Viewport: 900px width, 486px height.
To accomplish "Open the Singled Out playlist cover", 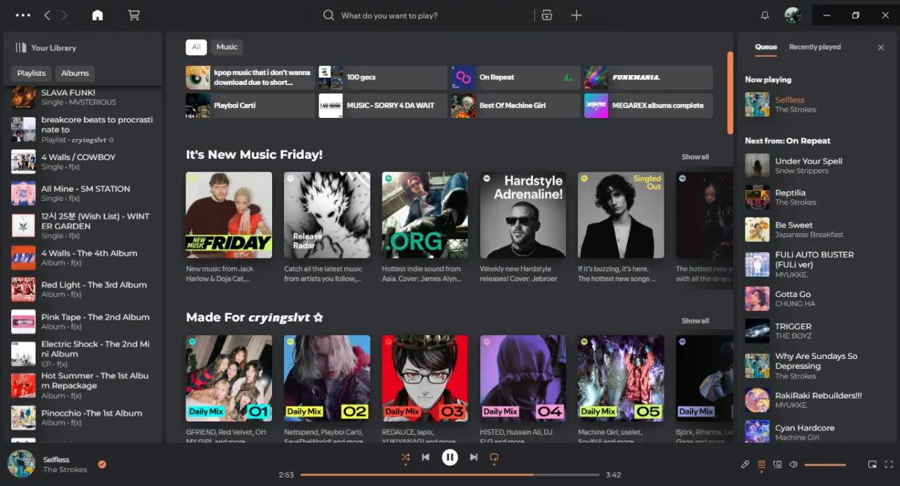I will [621, 215].
